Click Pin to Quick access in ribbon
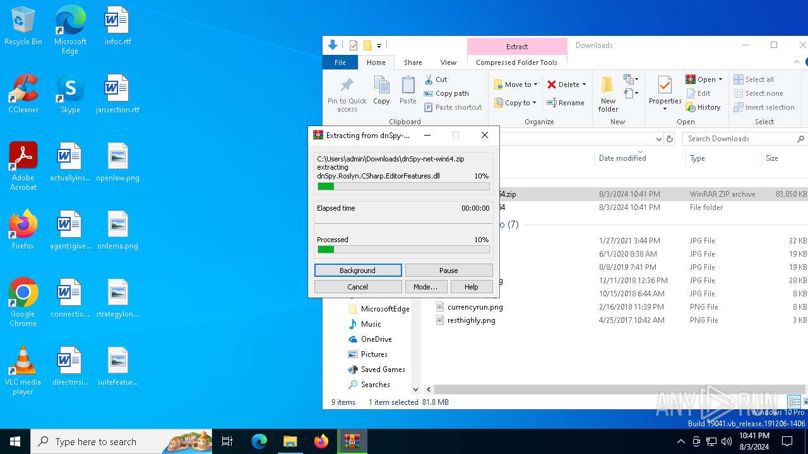Viewport: 808px width, 454px height. (x=347, y=95)
